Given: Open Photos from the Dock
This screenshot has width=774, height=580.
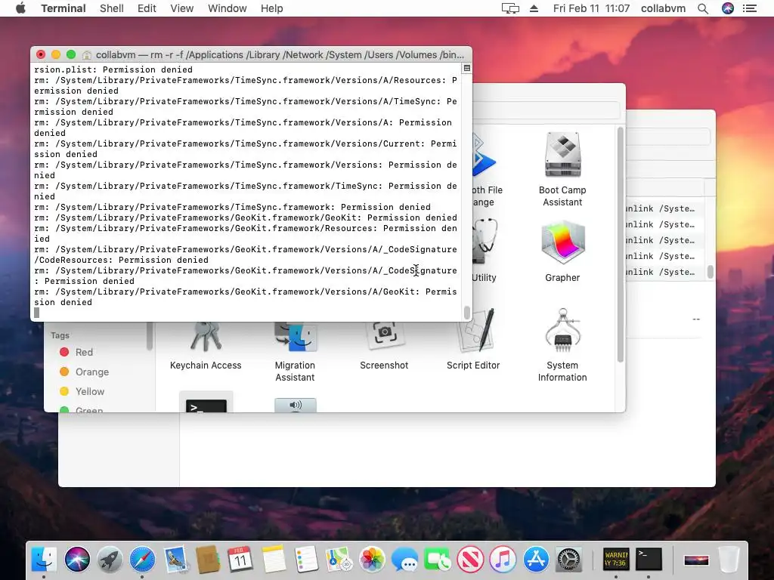Looking at the screenshot, I should 372,560.
